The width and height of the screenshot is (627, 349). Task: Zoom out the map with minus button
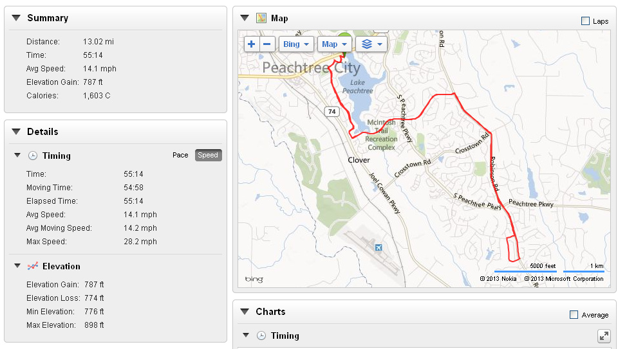click(268, 44)
